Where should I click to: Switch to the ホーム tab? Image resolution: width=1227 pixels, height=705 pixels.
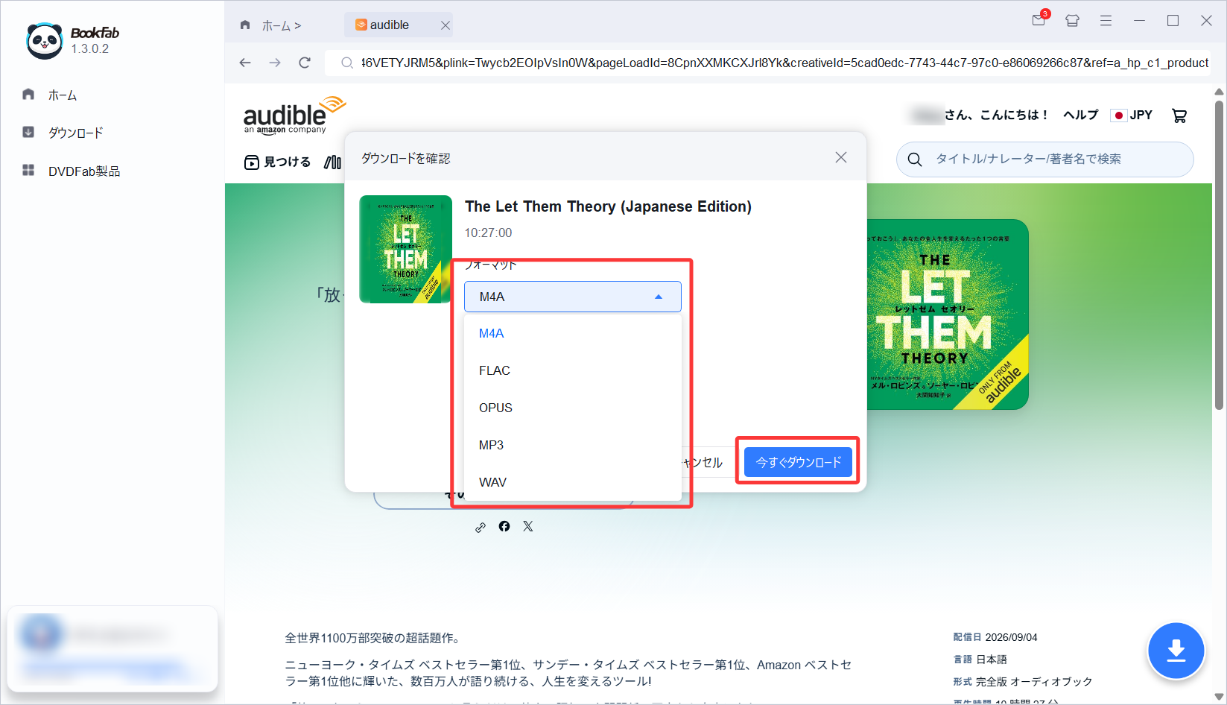click(x=281, y=25)
